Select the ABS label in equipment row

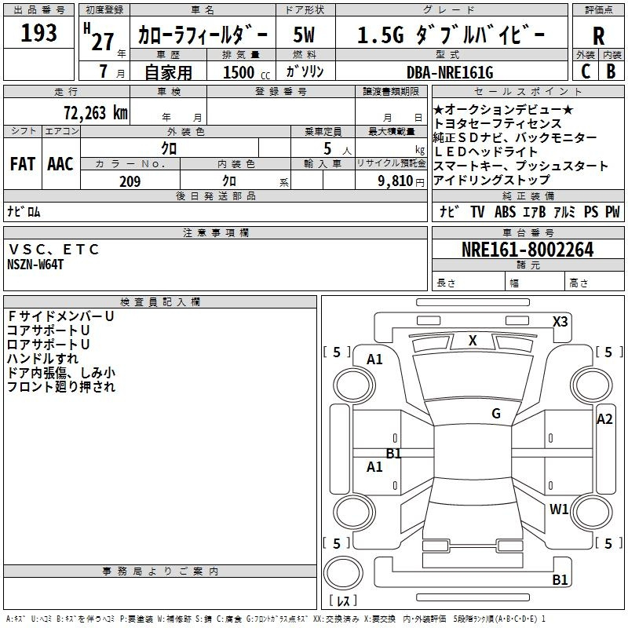click(x=506, y=212)
